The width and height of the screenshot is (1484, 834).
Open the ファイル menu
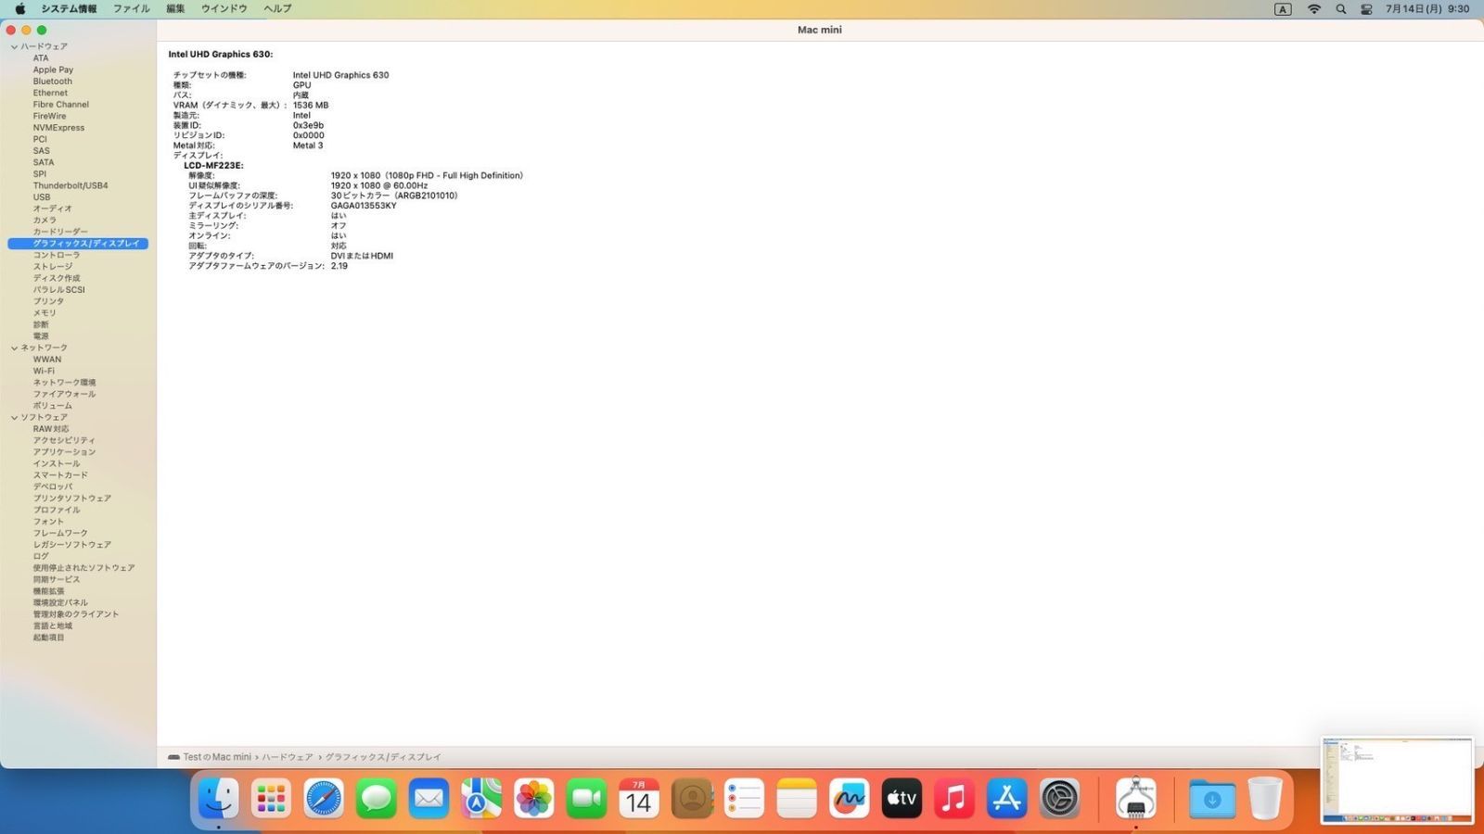coord(131,8)
